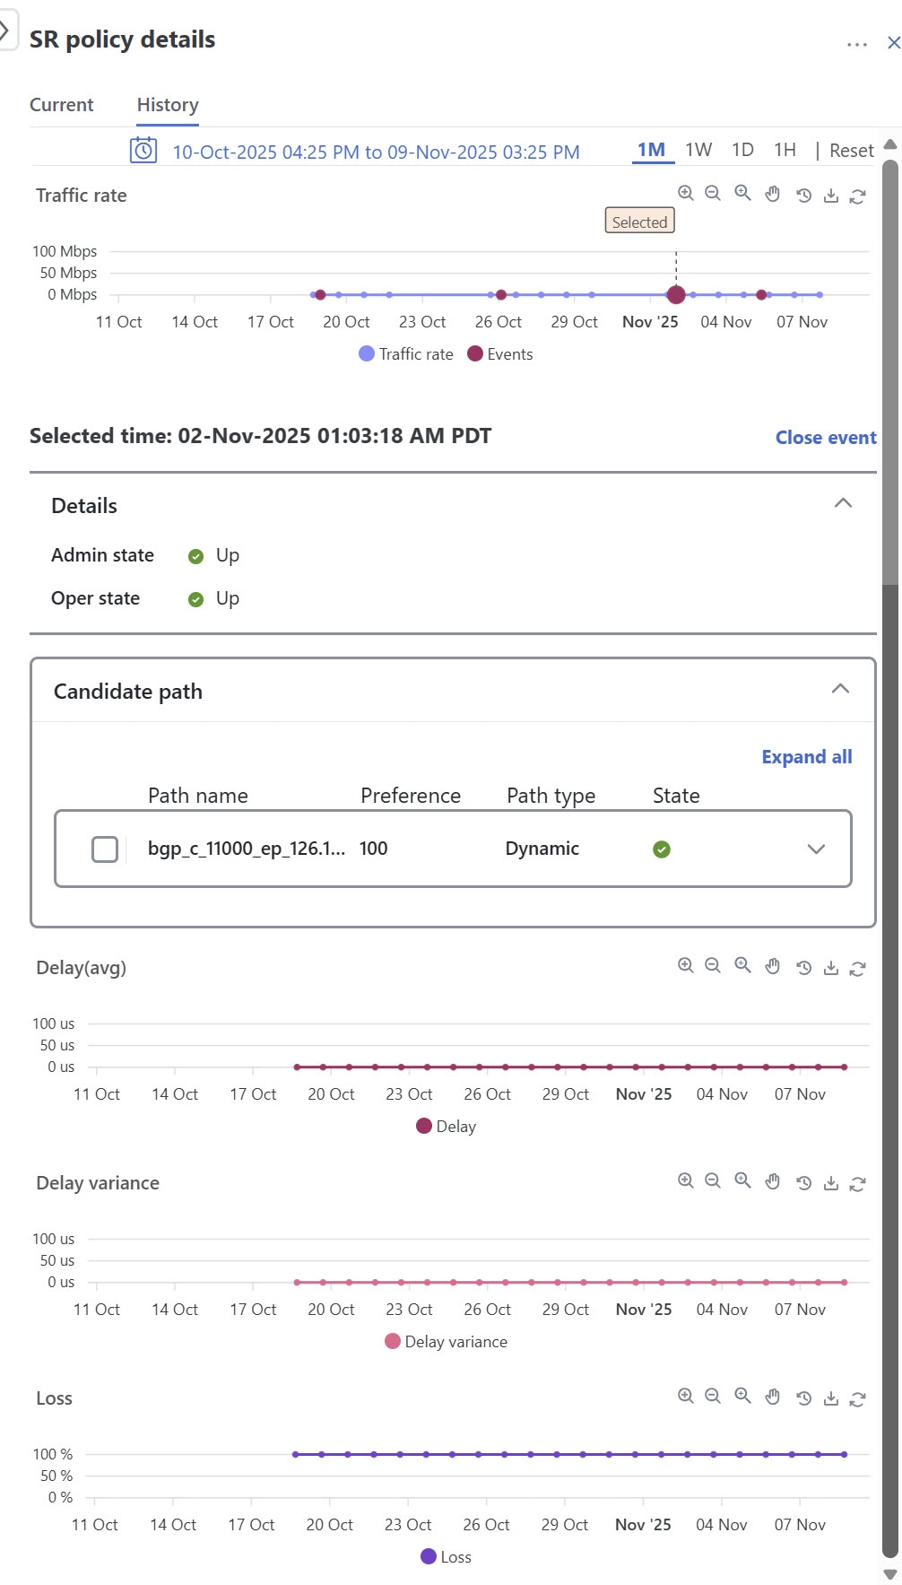Select the pan hand tool on Loss chart
The image size is (902, 1585).
772,1397
